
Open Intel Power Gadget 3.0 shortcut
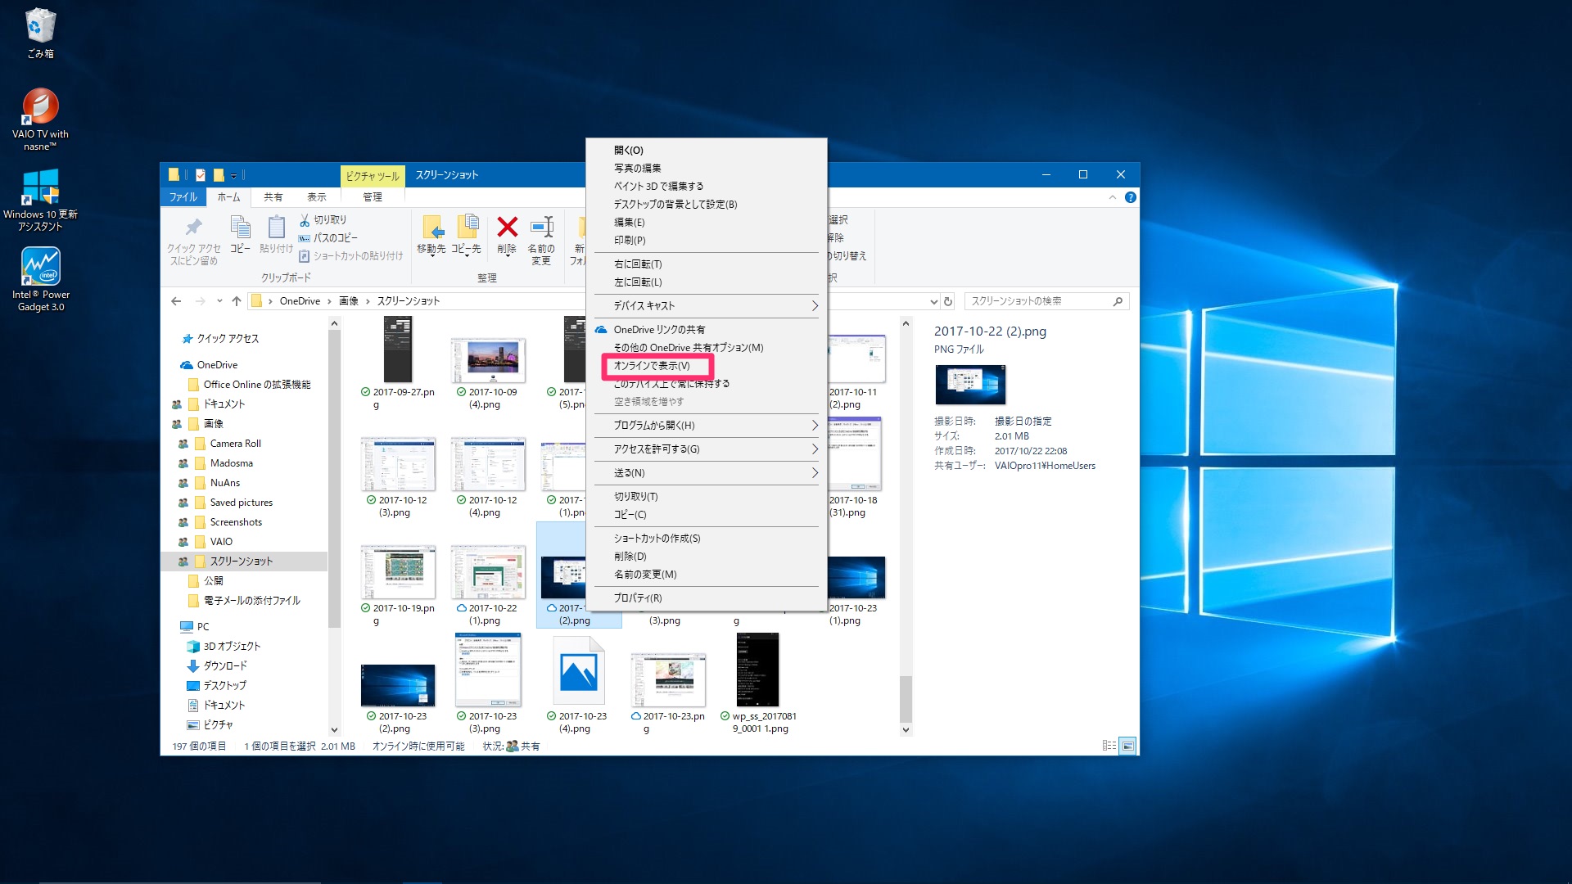40,279
